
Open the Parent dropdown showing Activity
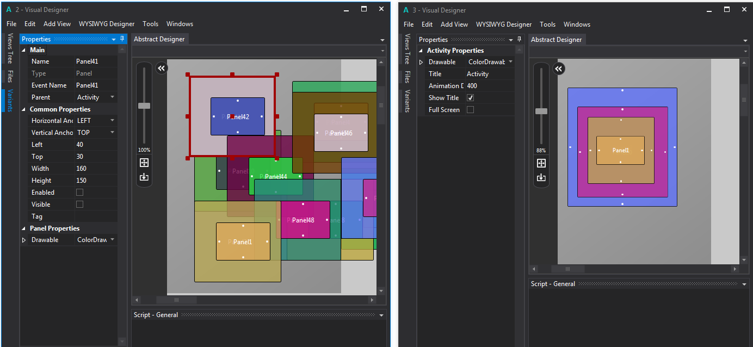[112, 97]
